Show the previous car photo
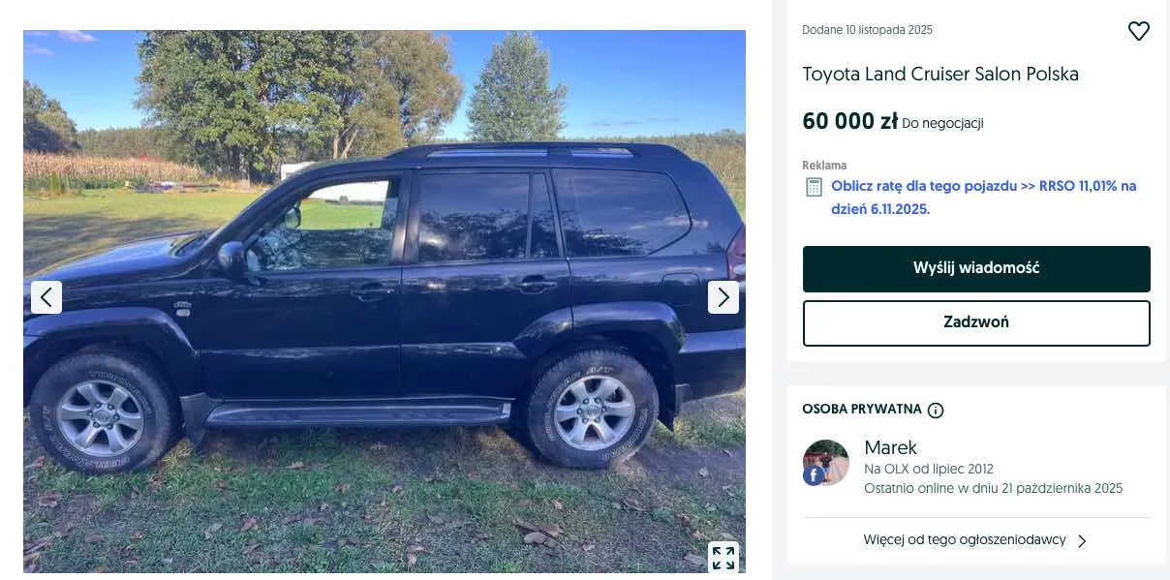Image resolution: width=1170 pixels, height=580 pixels. click(x=46, y=297)
